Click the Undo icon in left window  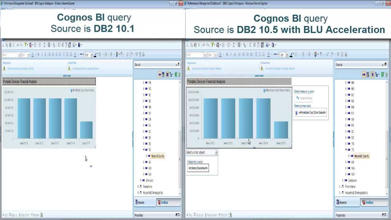tap(18, 45)
